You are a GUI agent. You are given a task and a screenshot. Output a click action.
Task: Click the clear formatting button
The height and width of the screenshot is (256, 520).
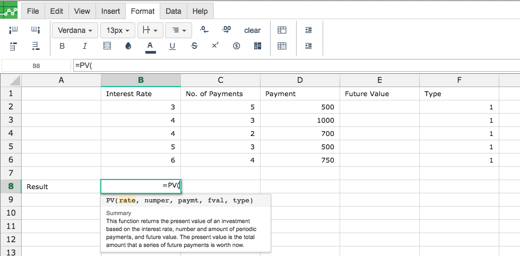click(252, 30)
